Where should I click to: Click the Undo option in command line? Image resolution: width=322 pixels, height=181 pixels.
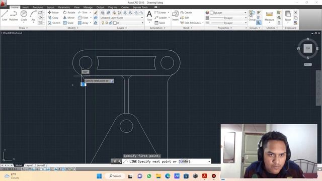[x=184, y=161]
